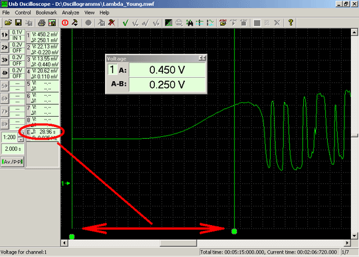Toggle channel 2 button
The width and height of the screenshot is (359, 257).
pyautogui.click(x=5, y=48)
